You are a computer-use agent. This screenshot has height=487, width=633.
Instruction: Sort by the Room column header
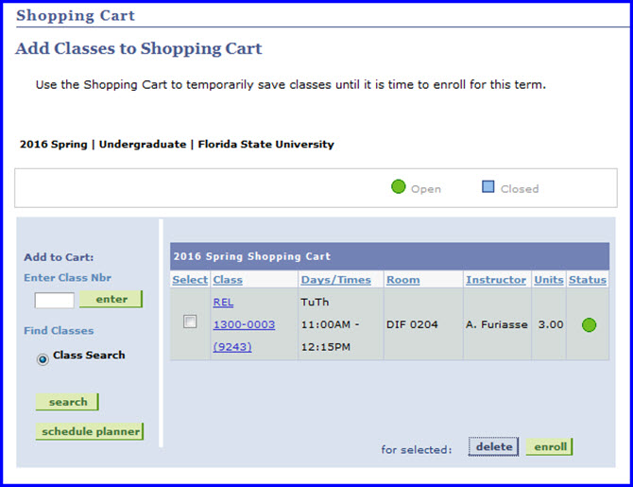click(x=402, y=280)
